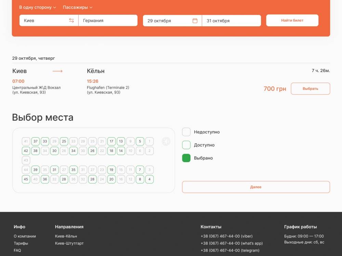Screen dimensions: 342x256
Task: Go to 'Киев-Кёльн' direction link
Action: pyautogui.click(x=66, y=236)
